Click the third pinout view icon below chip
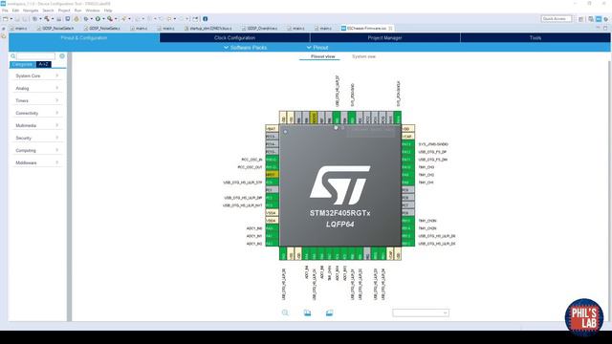The height and width of the screenshot is (344, 612). point(329,312)
